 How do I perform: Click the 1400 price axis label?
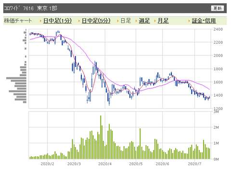pos(218,95)
